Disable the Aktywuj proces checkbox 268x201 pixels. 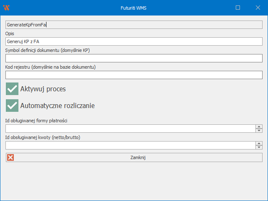[x=12, y=89]
